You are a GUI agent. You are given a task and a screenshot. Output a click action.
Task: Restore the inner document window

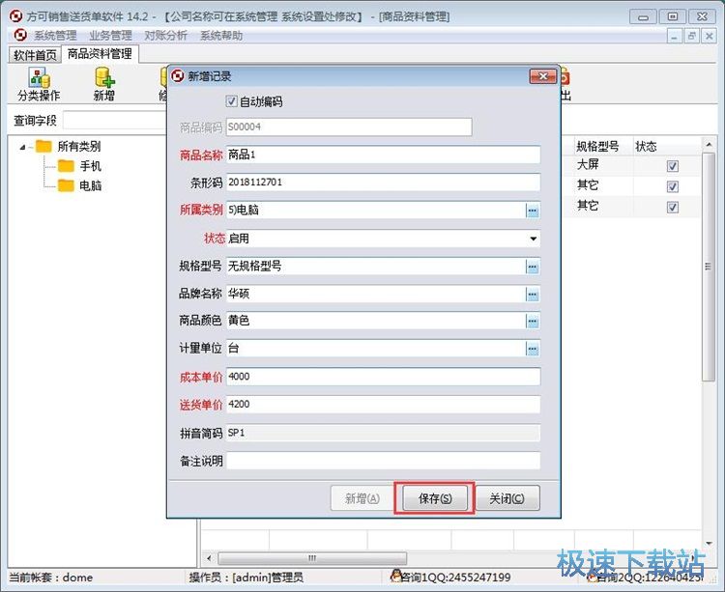(691, 36)
